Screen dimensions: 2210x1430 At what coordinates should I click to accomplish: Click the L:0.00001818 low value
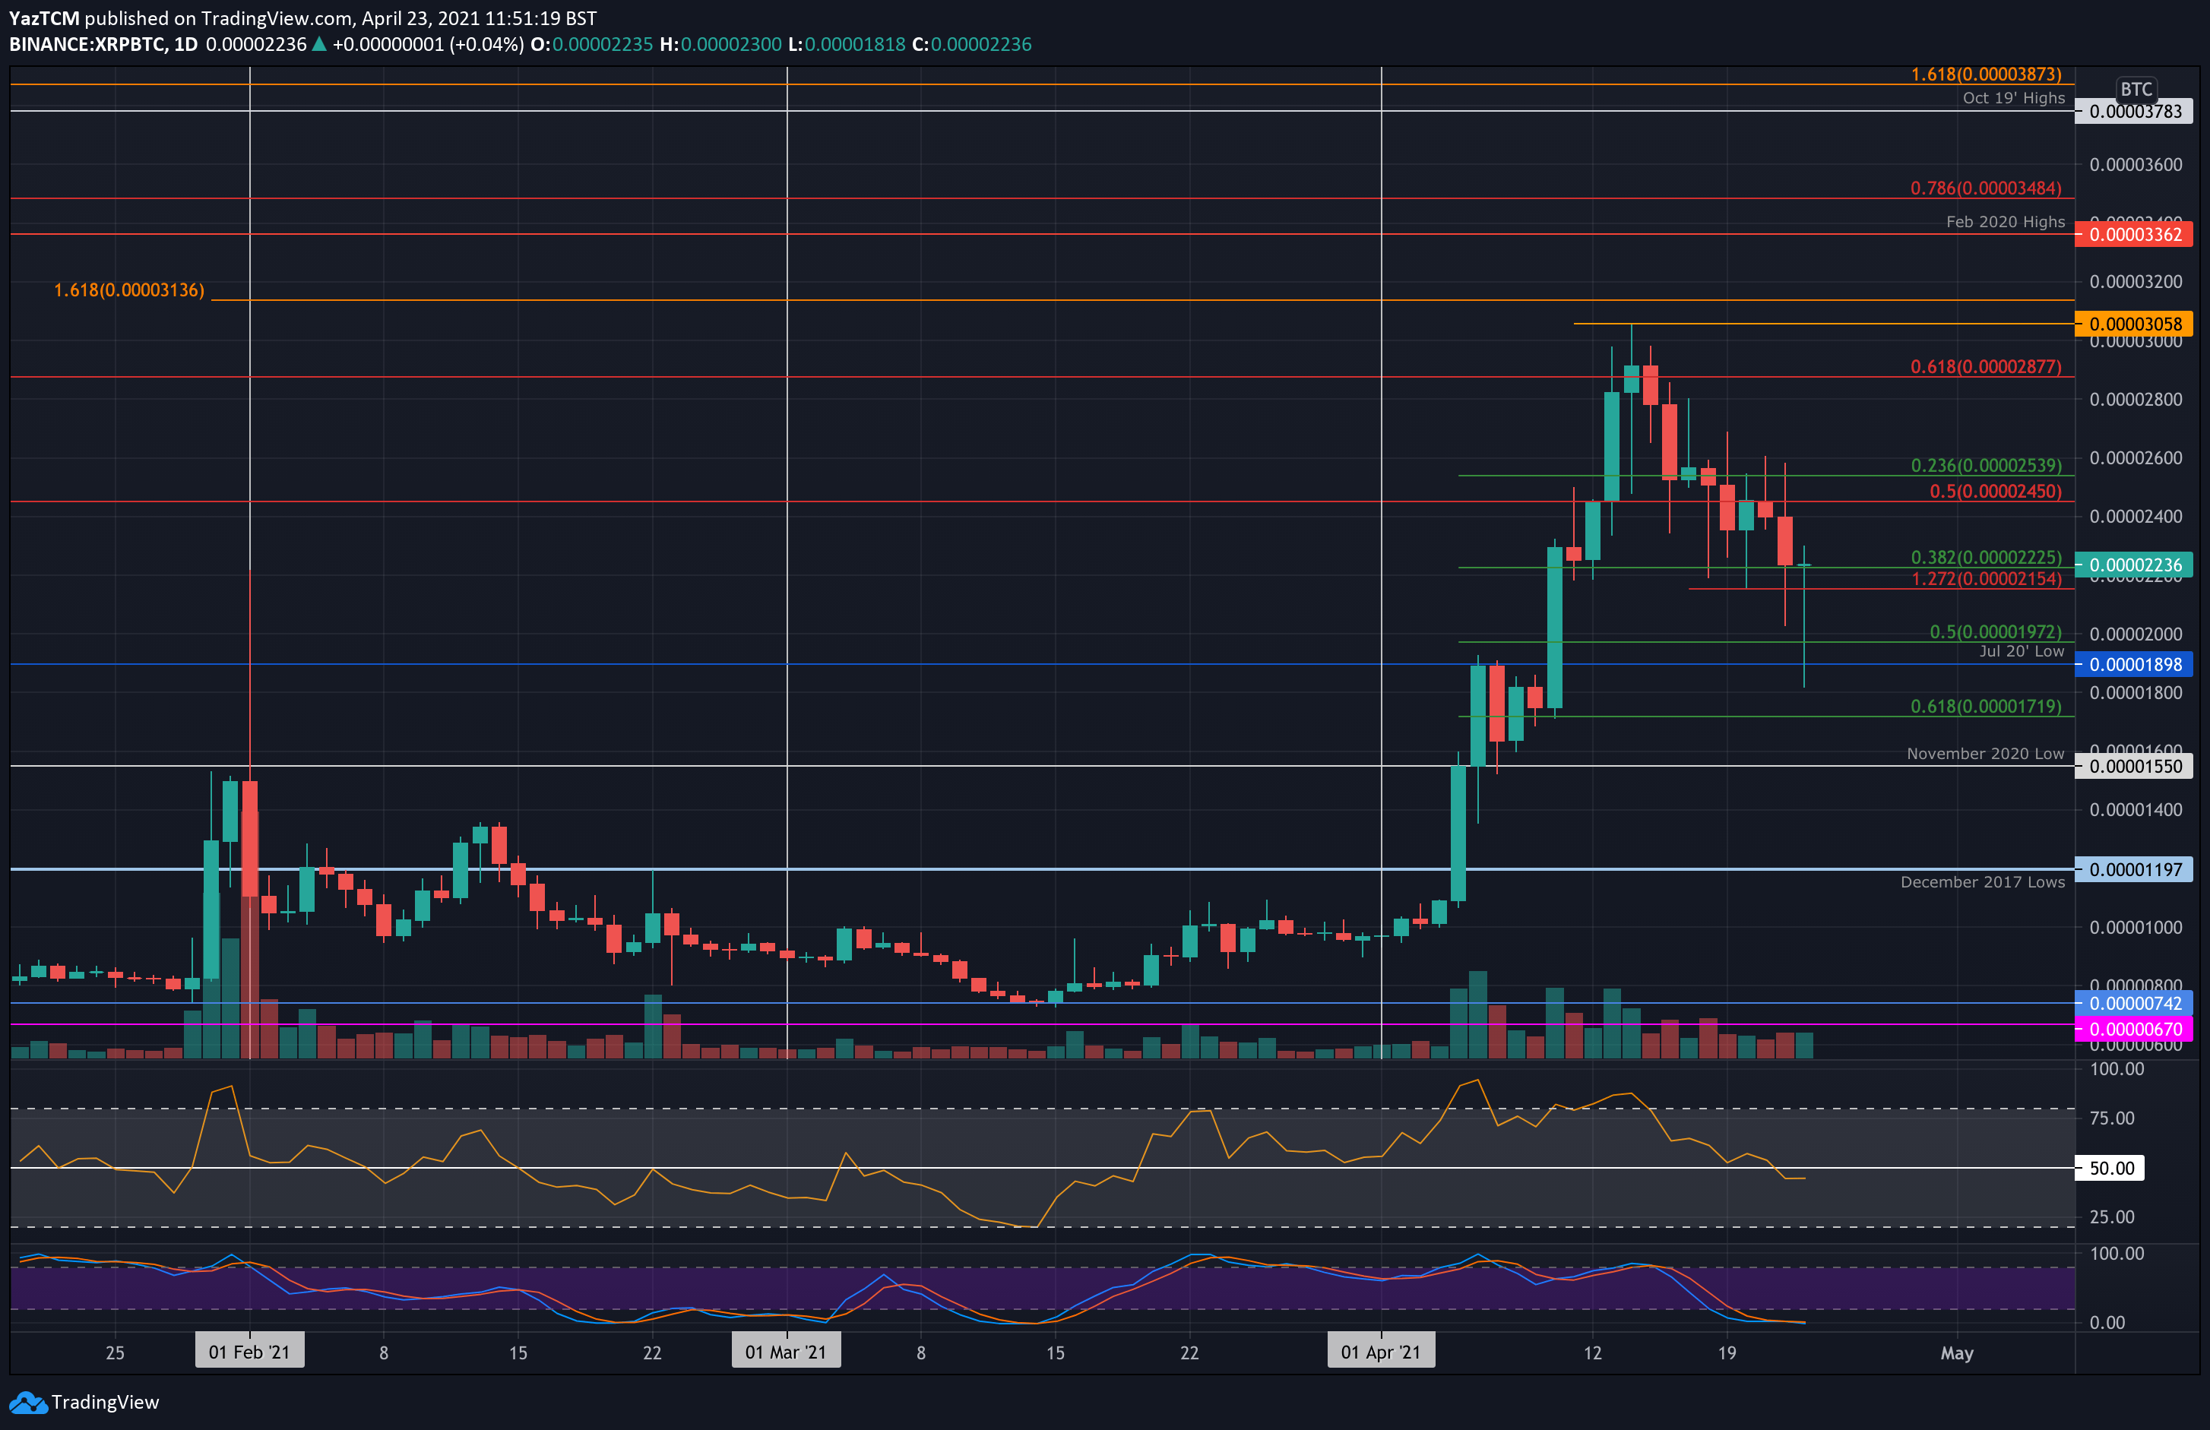click(846, 43)
